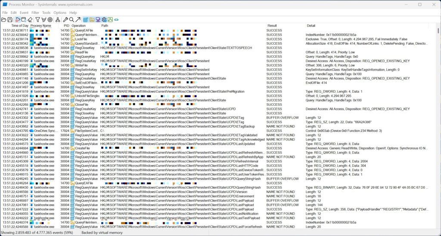
Task: Open the File menu
Action: click(5, 12)
